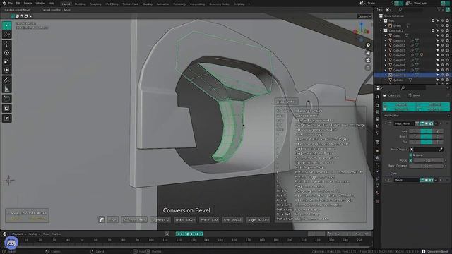Jump to the timeline end frame
The image size is (452, 254).
tap(201, 234)
